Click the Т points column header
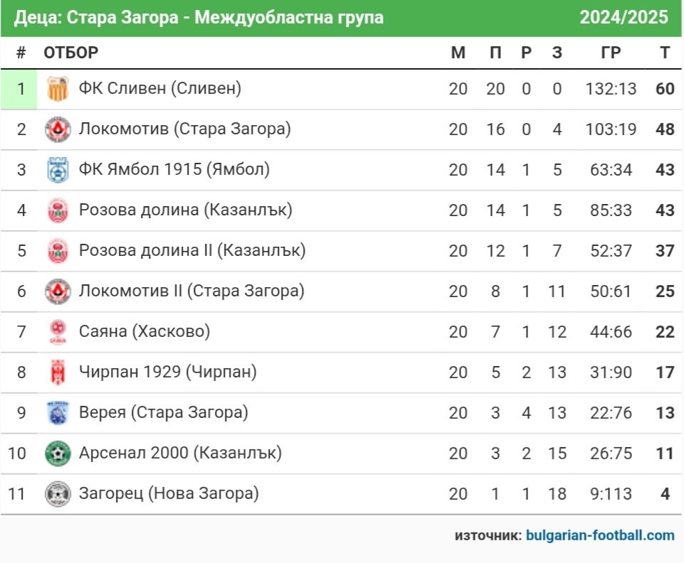 [x=665, y=53]
